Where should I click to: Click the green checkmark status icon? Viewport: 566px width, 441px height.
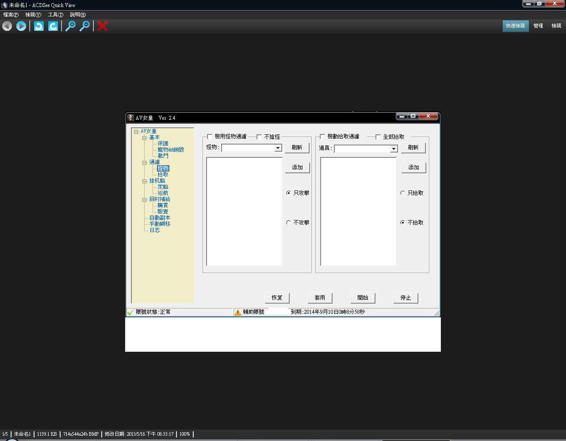(130, 312)
